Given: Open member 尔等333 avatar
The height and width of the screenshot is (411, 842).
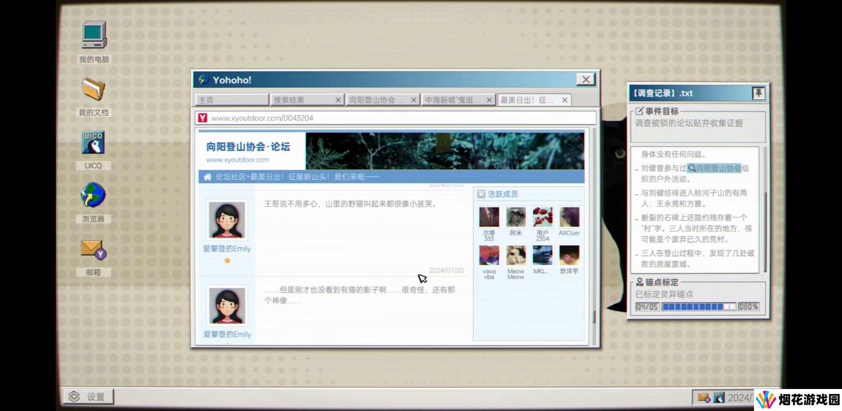Looking at the screenshot, I should pyautogui.click(x=489, y=217).
